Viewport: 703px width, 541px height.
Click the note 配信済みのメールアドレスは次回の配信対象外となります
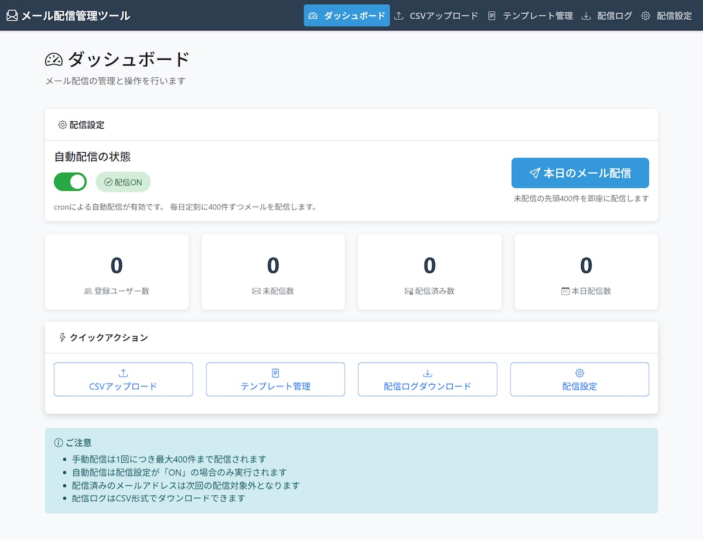tap(186, 485)
